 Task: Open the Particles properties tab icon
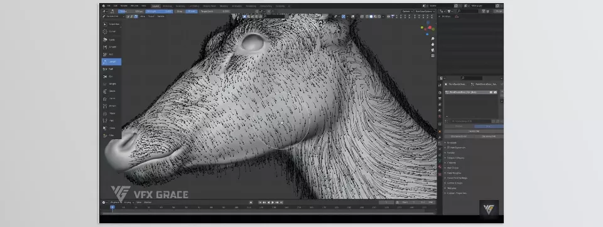click(440, 143)
